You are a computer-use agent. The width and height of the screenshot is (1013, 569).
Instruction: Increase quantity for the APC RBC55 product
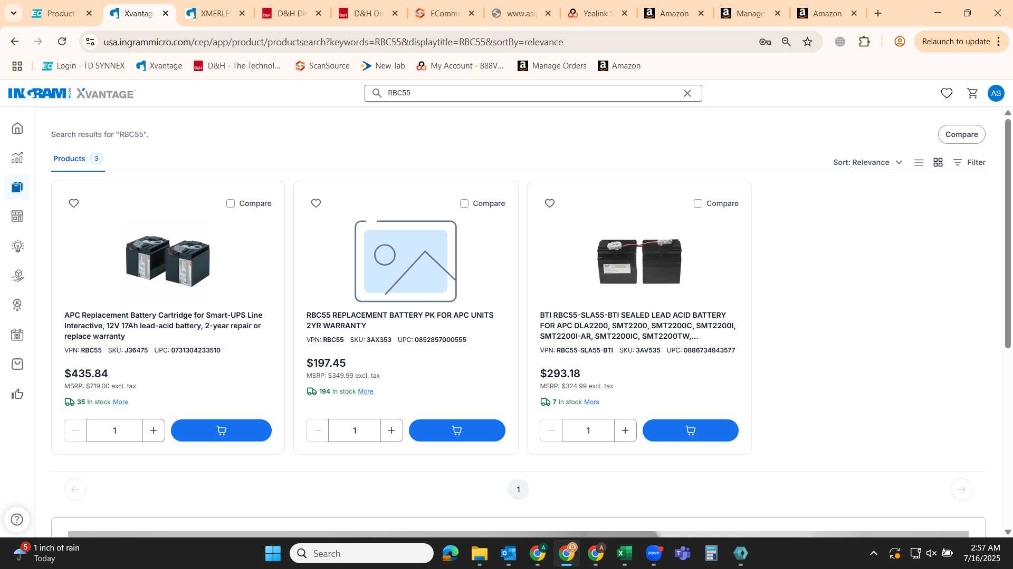pyautogui.click(x=154, y=430)
